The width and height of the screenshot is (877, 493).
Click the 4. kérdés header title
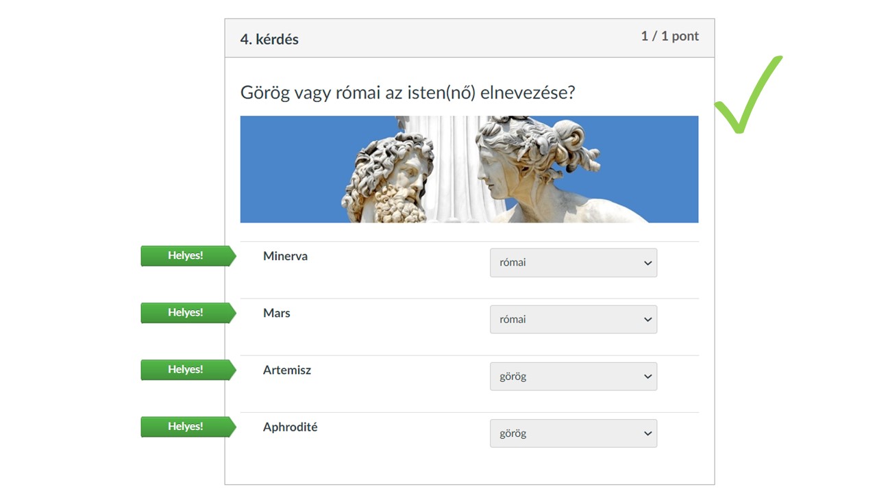pos(269,39)
